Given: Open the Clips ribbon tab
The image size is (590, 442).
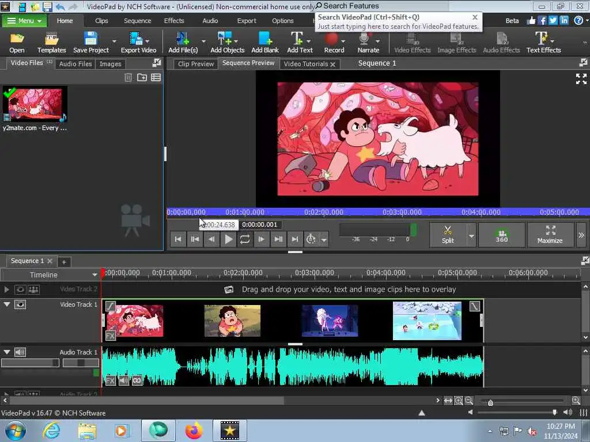Looking at the screenshot, I should click(x=101, y=21).
